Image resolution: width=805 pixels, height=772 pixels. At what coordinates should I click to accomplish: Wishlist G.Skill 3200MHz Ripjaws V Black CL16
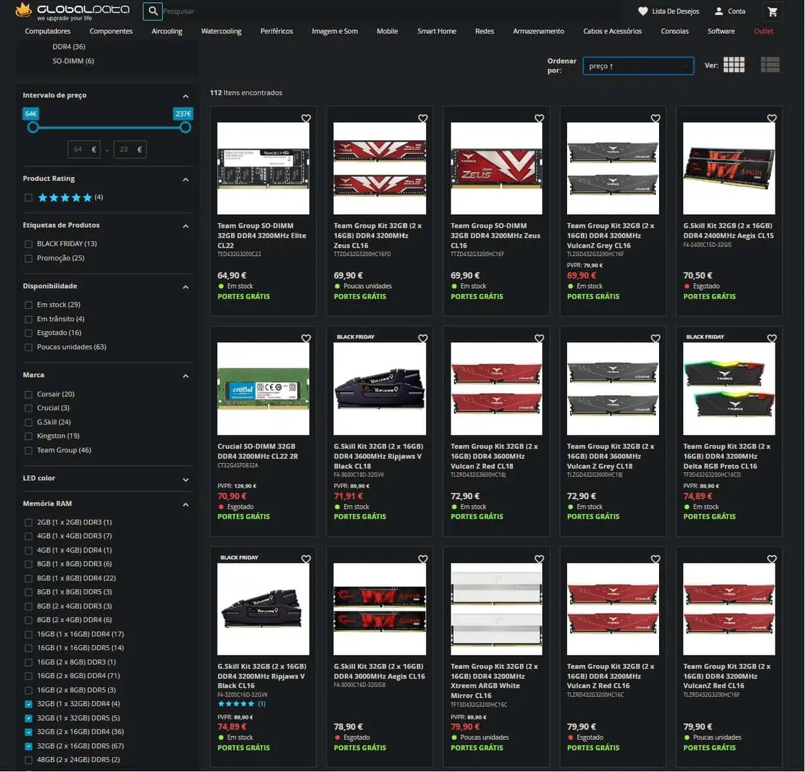pyautogui.click(x=306, y=559)
